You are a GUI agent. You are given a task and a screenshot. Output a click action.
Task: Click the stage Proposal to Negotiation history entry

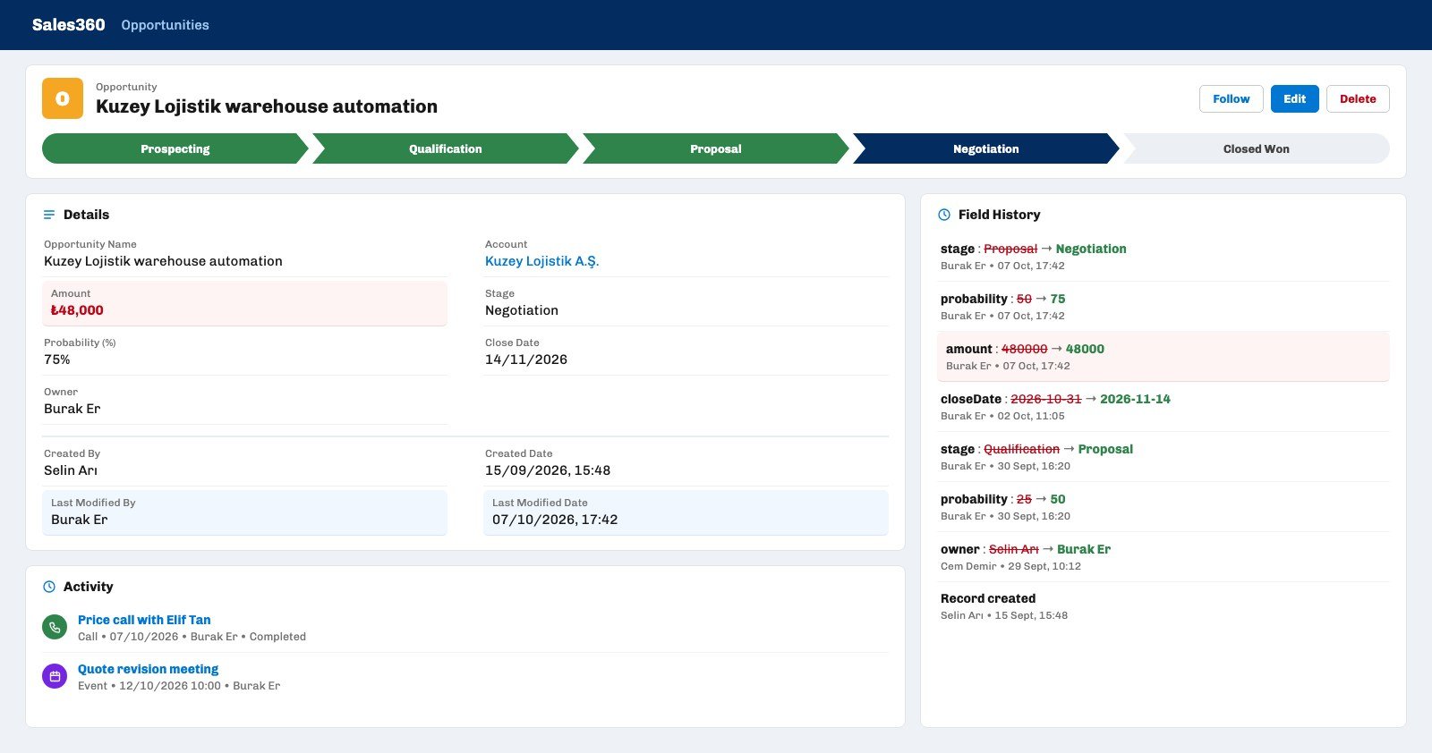1163,257
